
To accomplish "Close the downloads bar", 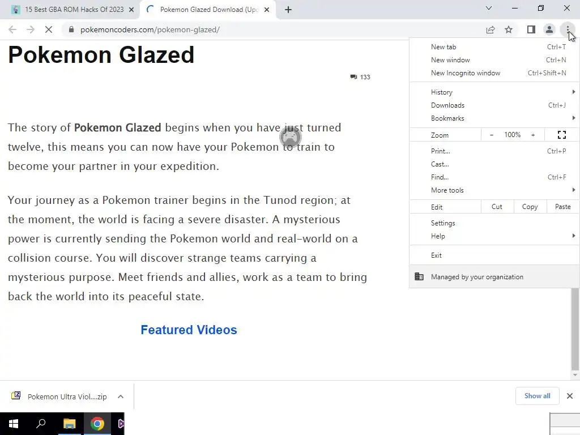I will (x=570, y=396).
